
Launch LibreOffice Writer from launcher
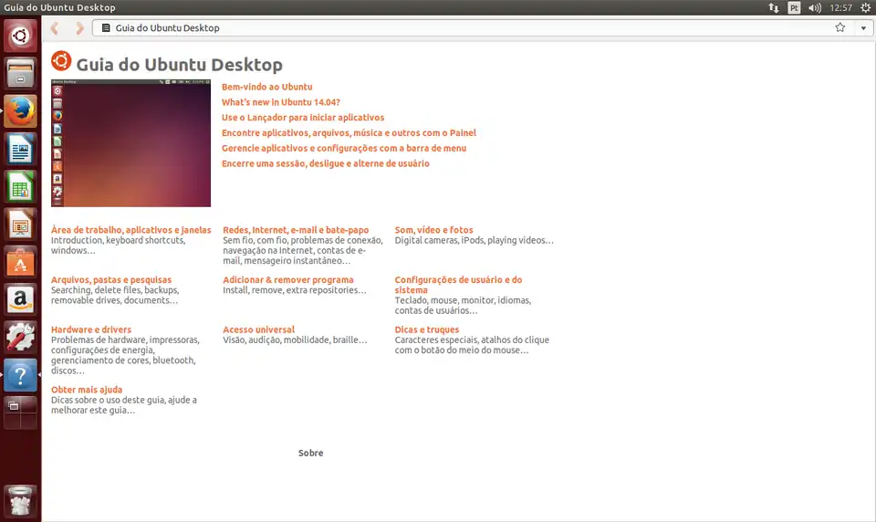(x=20, y=150)
